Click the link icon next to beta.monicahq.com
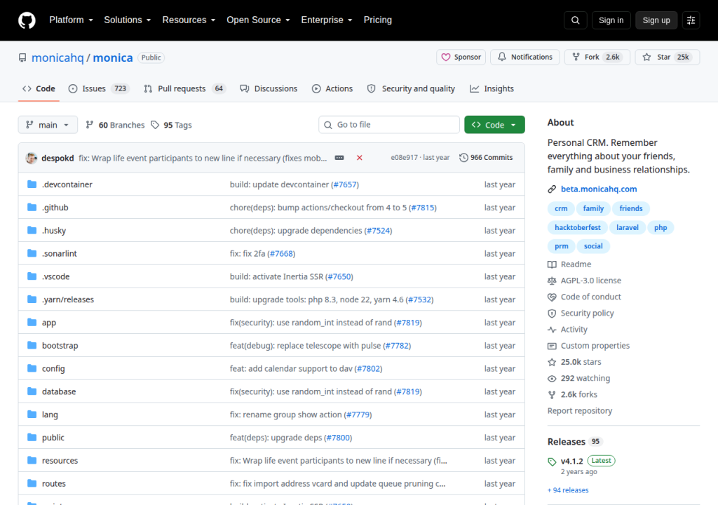718x505 pixels. [x=552, y=189]
